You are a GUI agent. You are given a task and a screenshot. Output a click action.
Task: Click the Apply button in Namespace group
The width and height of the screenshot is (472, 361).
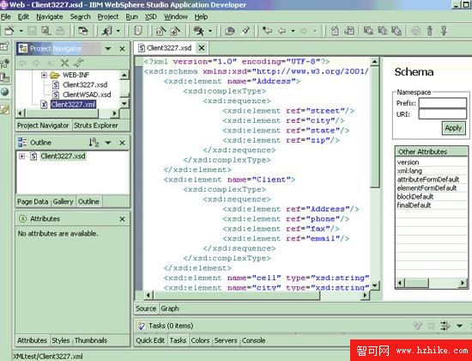click(x=453, y=128)
